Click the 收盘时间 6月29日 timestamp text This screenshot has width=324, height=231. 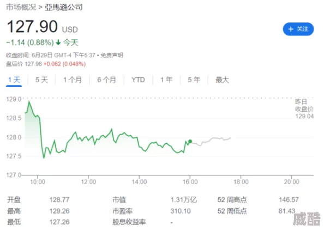pos(50,55)
